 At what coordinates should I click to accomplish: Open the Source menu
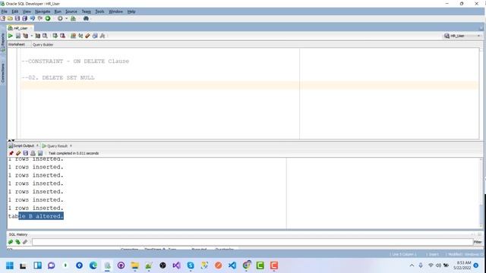click(x=71, y=11)
